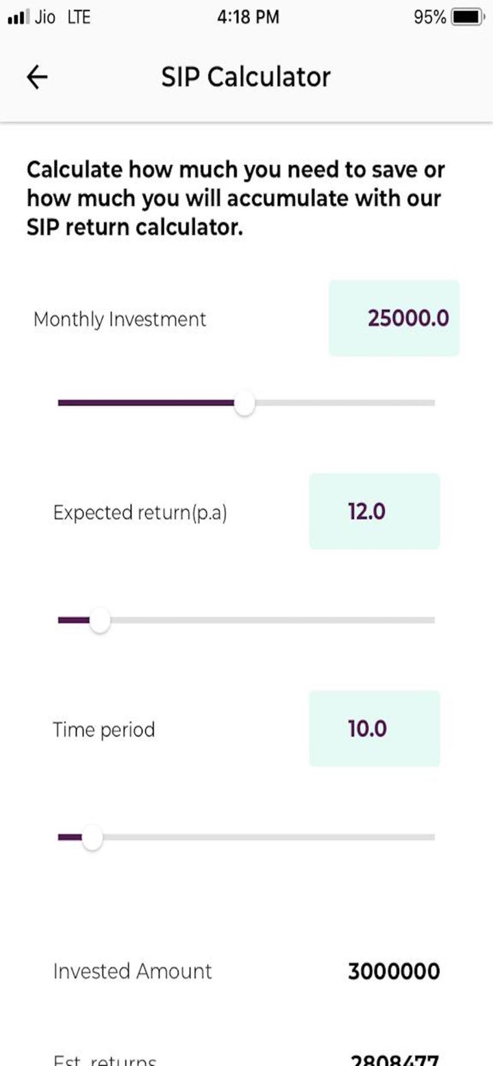Tap the 4:18 PM clock
This screenshot has height=1066, width=493.
[x=248, y=18]
